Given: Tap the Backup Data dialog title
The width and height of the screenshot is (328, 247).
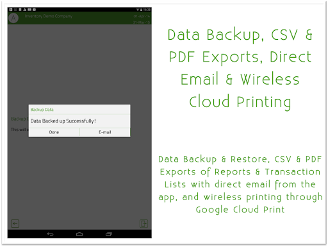Looking at the screenshot, I should 42,110.
